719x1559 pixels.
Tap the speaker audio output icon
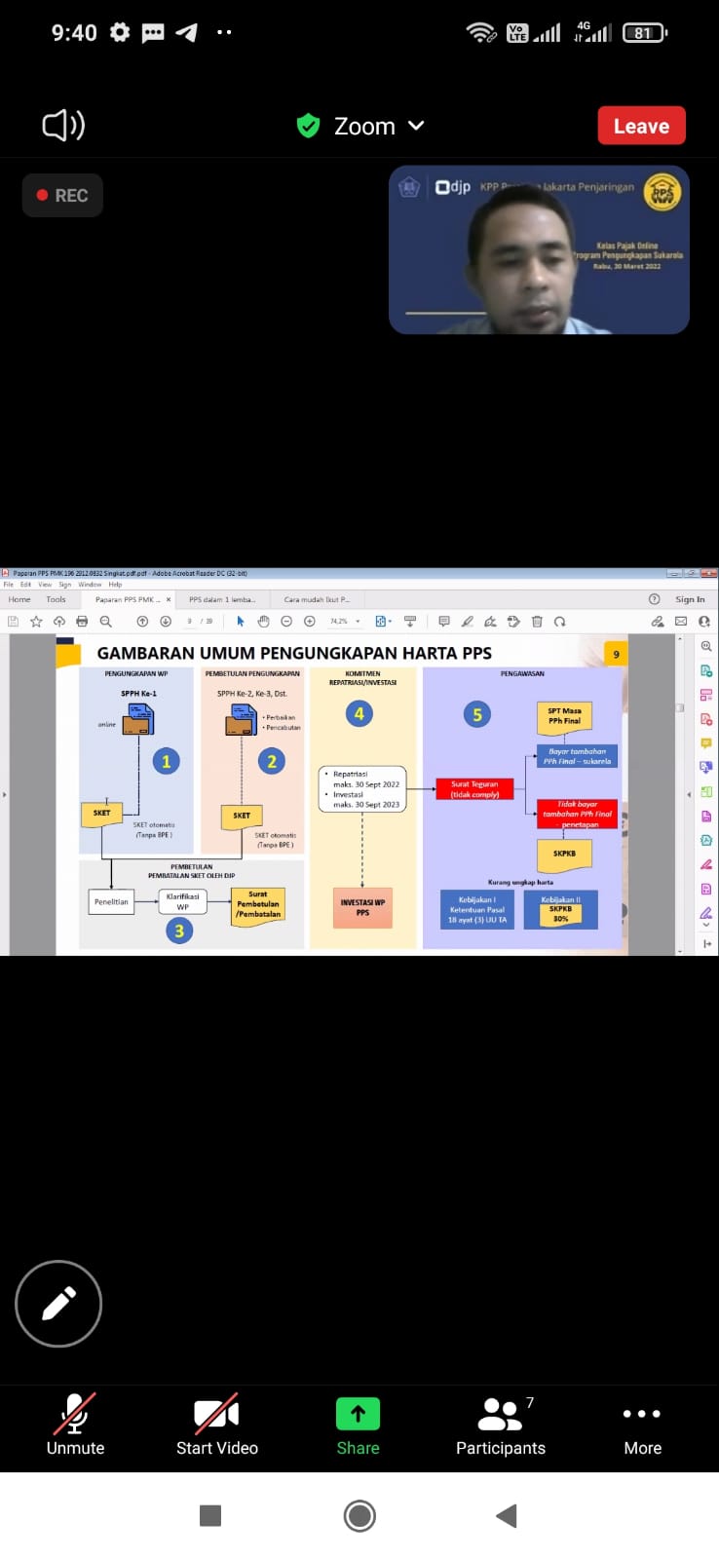pos(63,126)
